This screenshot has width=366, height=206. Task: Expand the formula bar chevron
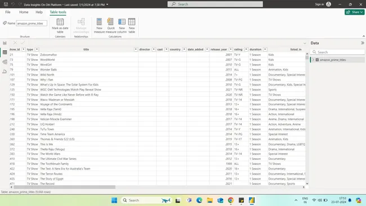305,43
